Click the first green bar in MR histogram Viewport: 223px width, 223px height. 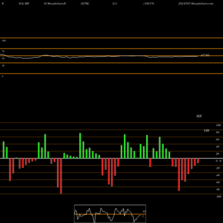tap(4, 150)
